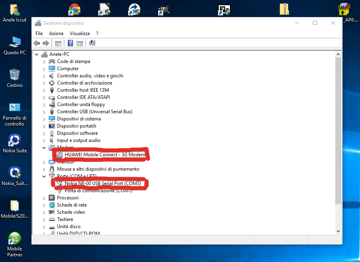Select the Code di stampa printer icon
Image resolution: width=360 pixels, height=262 pixels.
click(x=52, y=61)
